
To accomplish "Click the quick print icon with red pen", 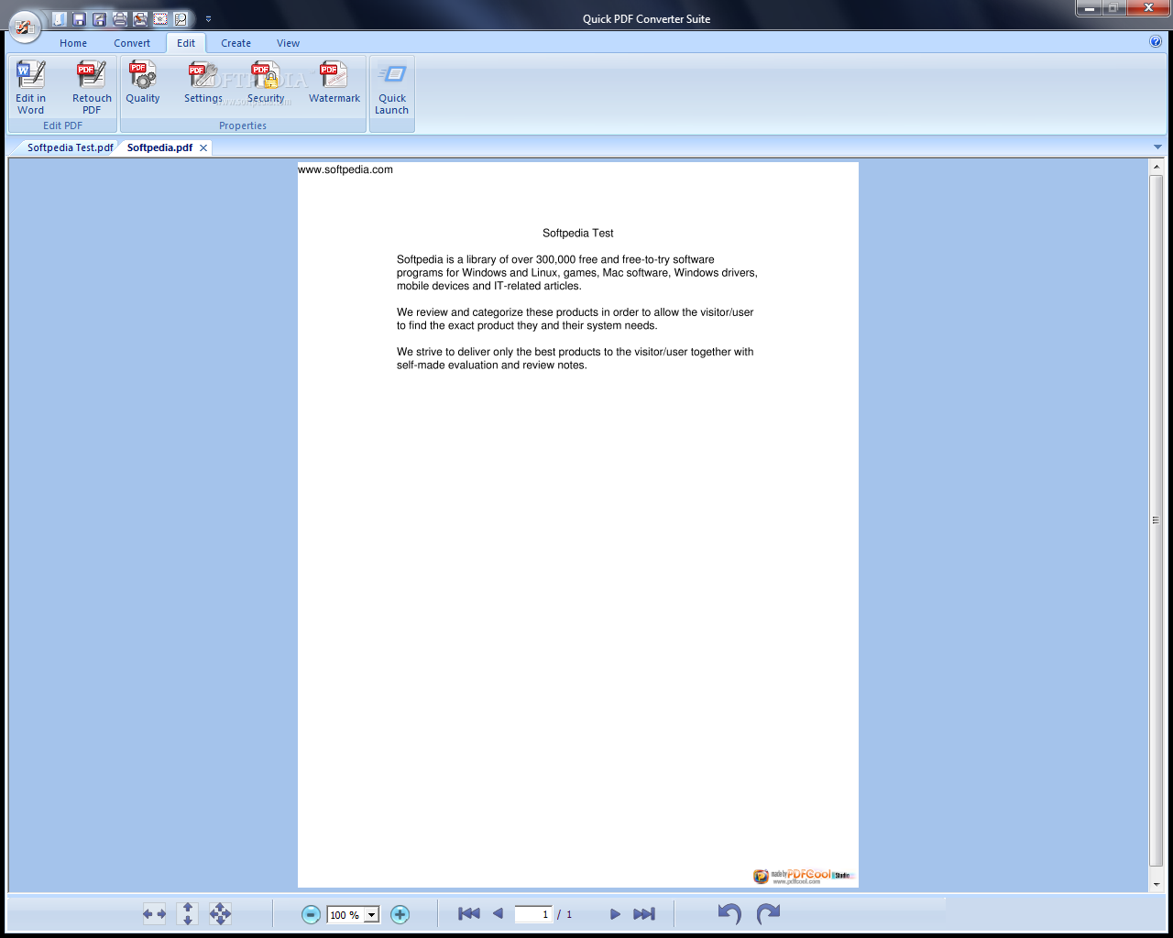I will (140, 18).
